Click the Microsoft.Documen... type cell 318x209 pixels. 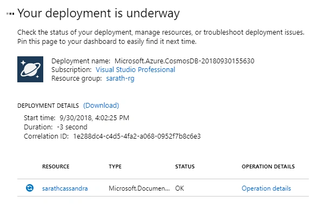pyautogui.click(x=139, y=188)
